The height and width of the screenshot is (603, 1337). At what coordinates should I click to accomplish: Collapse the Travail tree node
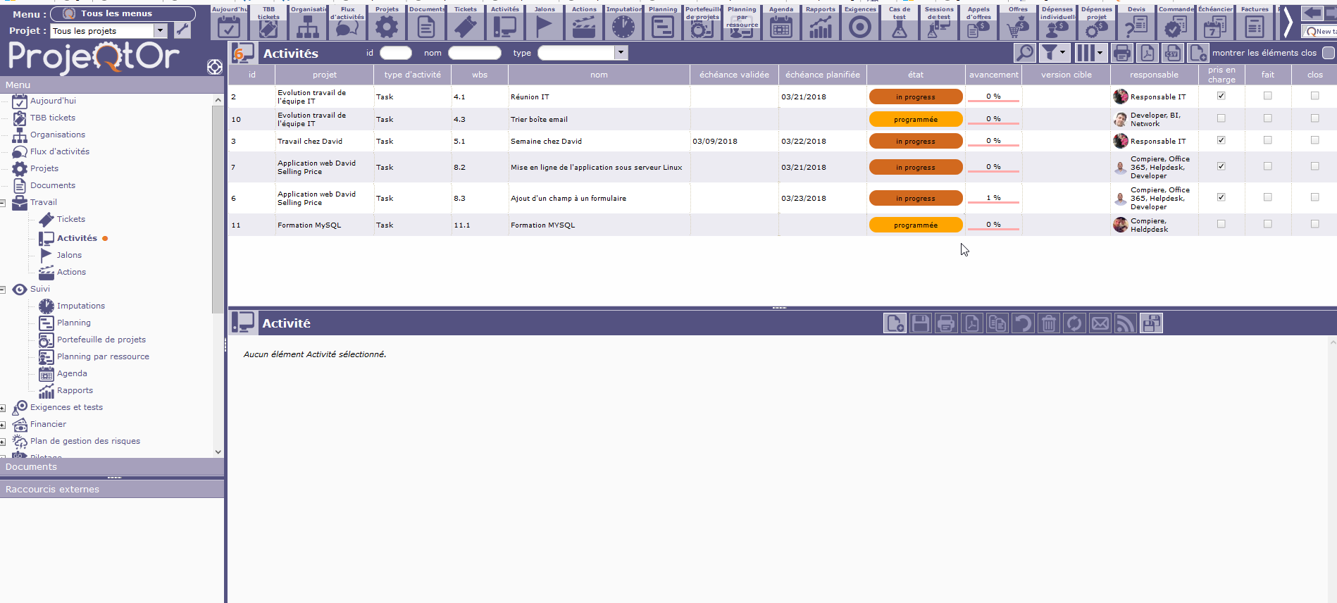click(x=3, y=203)
